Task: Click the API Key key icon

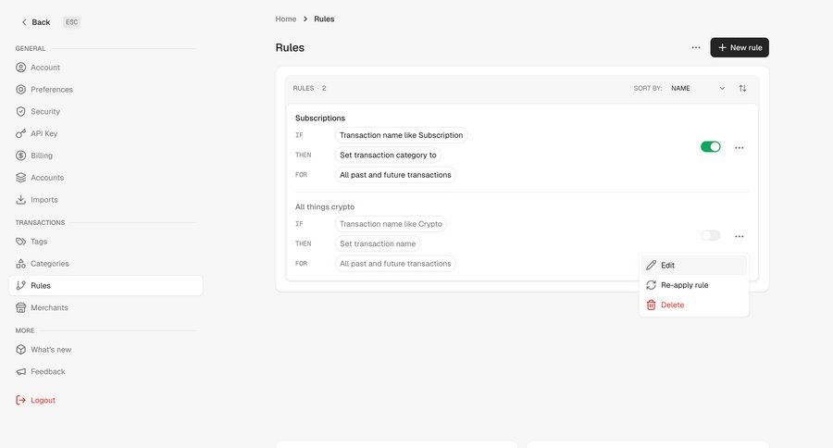Action: (x=20, y=133)
